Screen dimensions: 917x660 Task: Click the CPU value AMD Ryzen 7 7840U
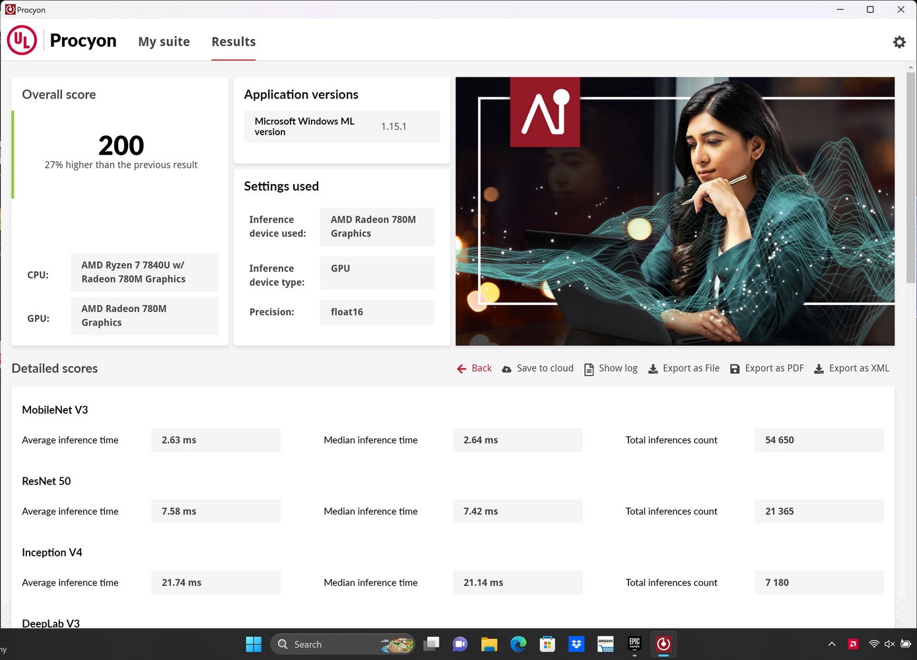(144, 272)
